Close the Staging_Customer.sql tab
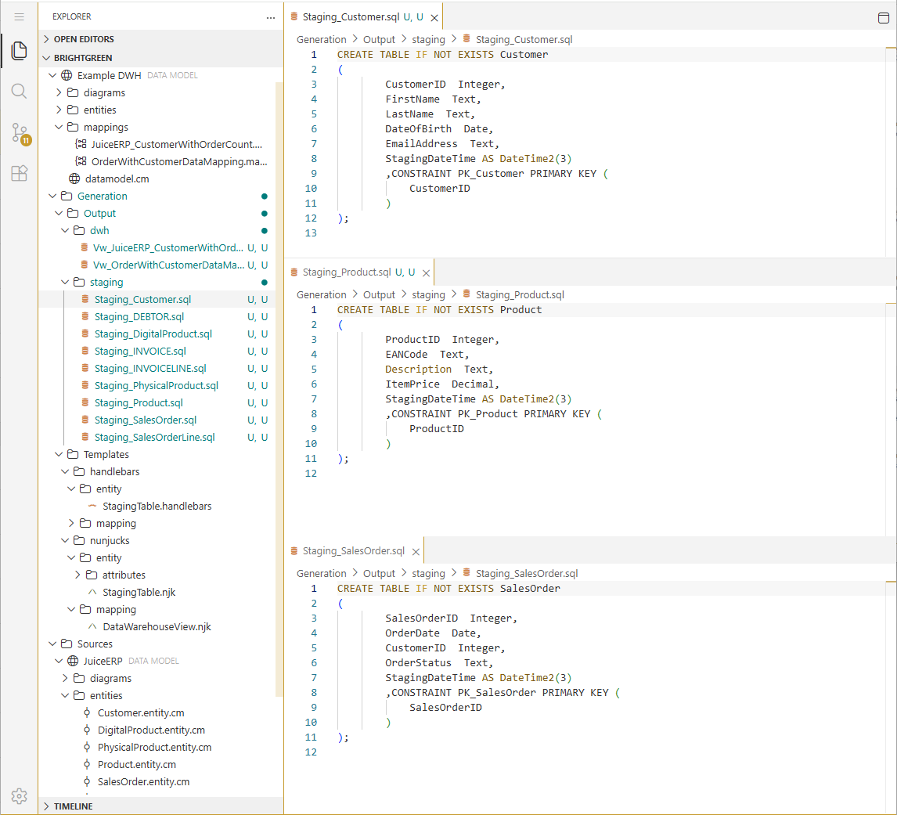The image size is (897, 815). tap(434, 18)
